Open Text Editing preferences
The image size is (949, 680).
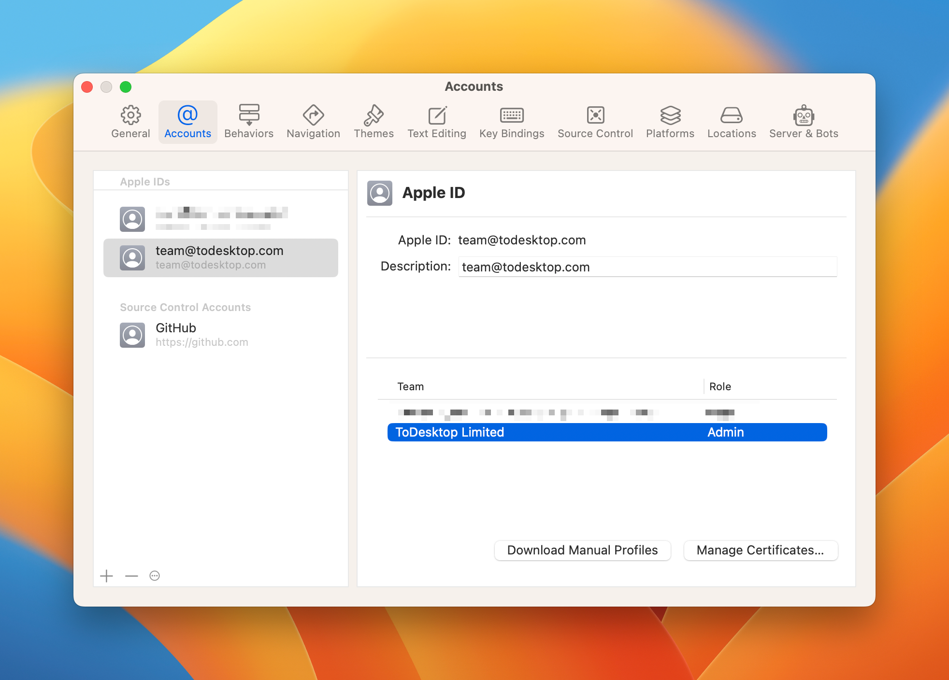pos(437,122)
